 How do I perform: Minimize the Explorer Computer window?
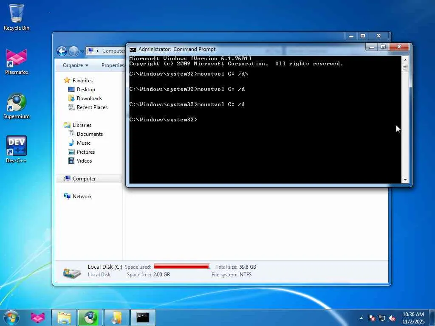(351, 36)
